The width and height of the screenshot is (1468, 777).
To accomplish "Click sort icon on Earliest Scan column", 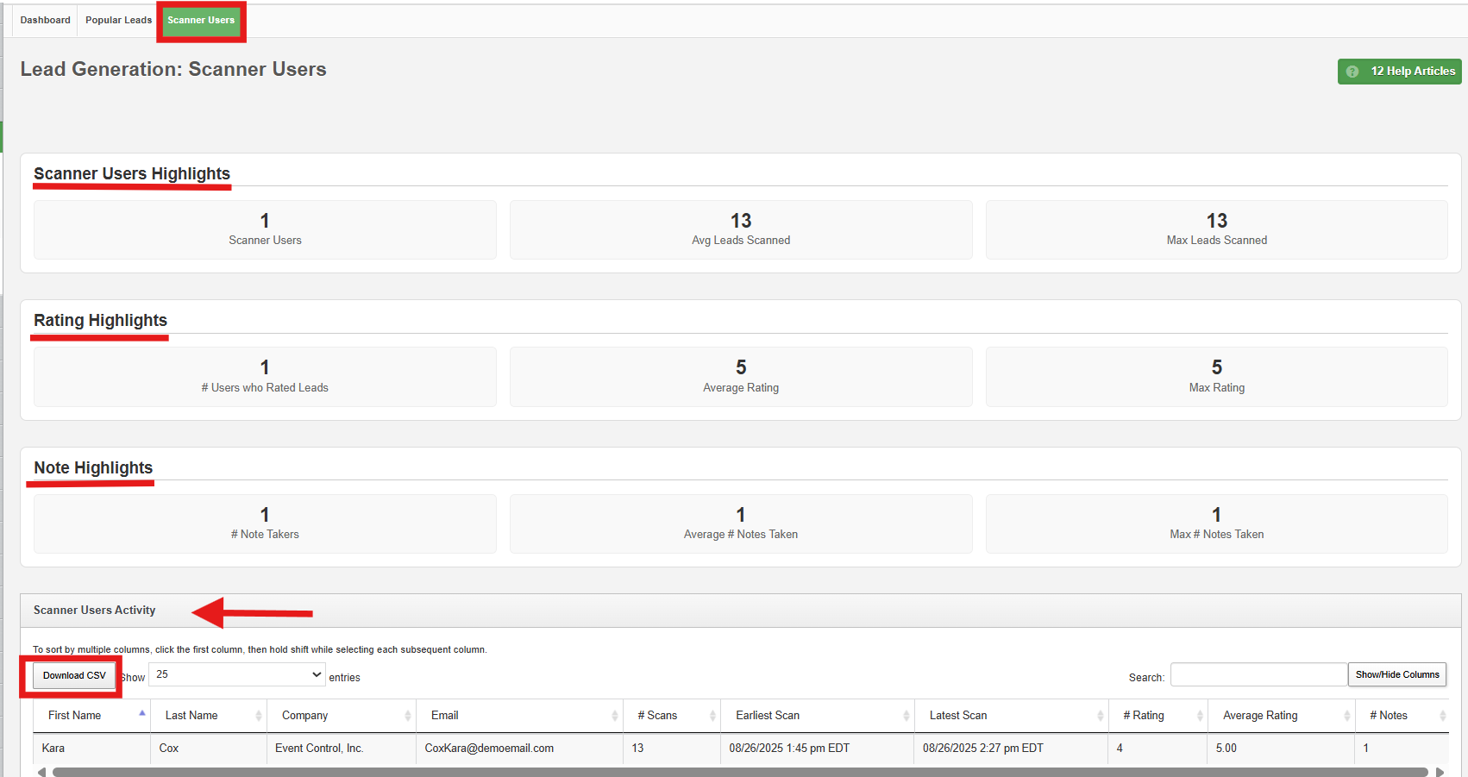I will [x=906, y=716].
